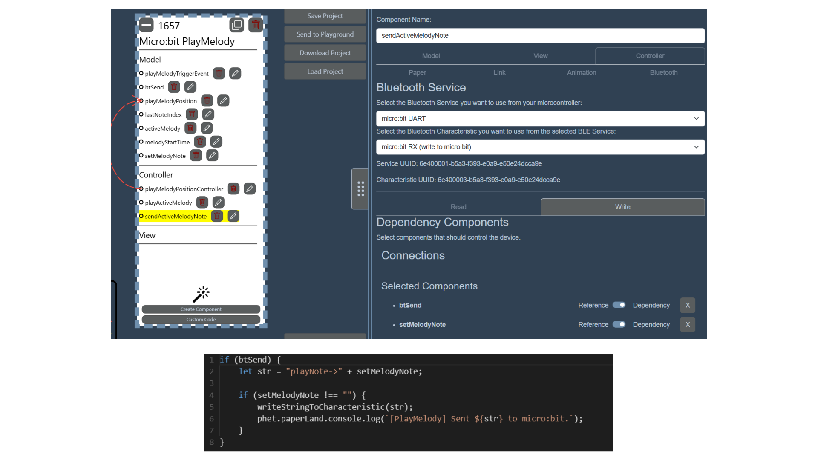Viewport: 818px width, 460px height.
Task: Click the Characteristic UUID text
Action: pos(468,180)
